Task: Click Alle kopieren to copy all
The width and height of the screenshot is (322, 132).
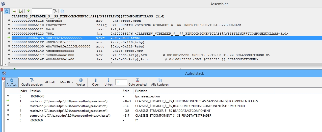Action: tap(160, 82)
